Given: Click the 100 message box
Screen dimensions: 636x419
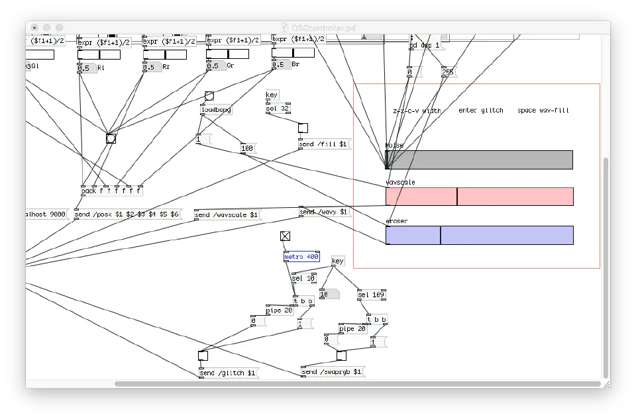Looking at the screenshot, I should [248, 148].
